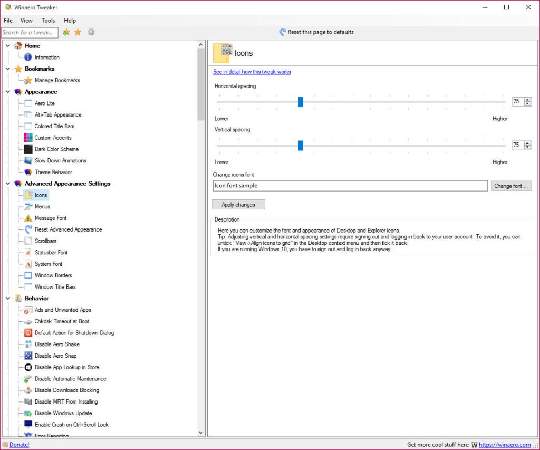Click the tree scrollbar down arrow

pyautogui.click(x=201, y=433)
